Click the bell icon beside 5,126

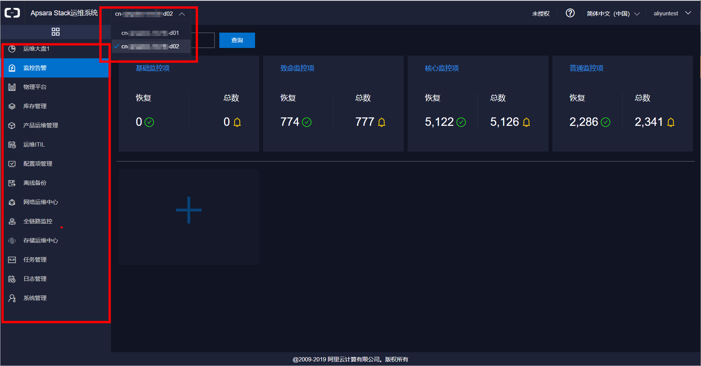click(x=527, y=122)
